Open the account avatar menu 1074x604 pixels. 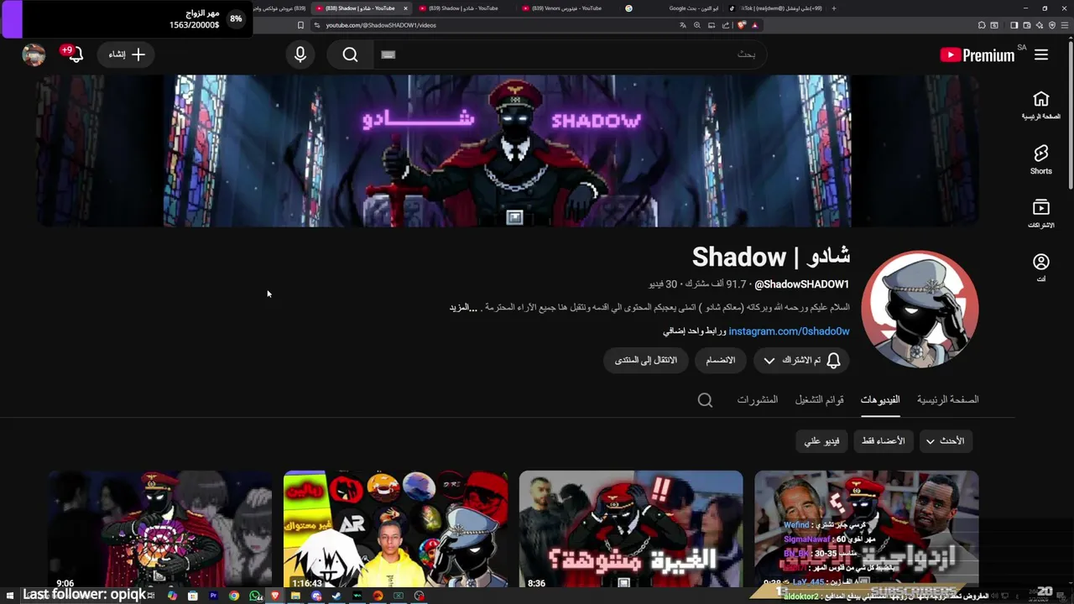tap(34, 55)
